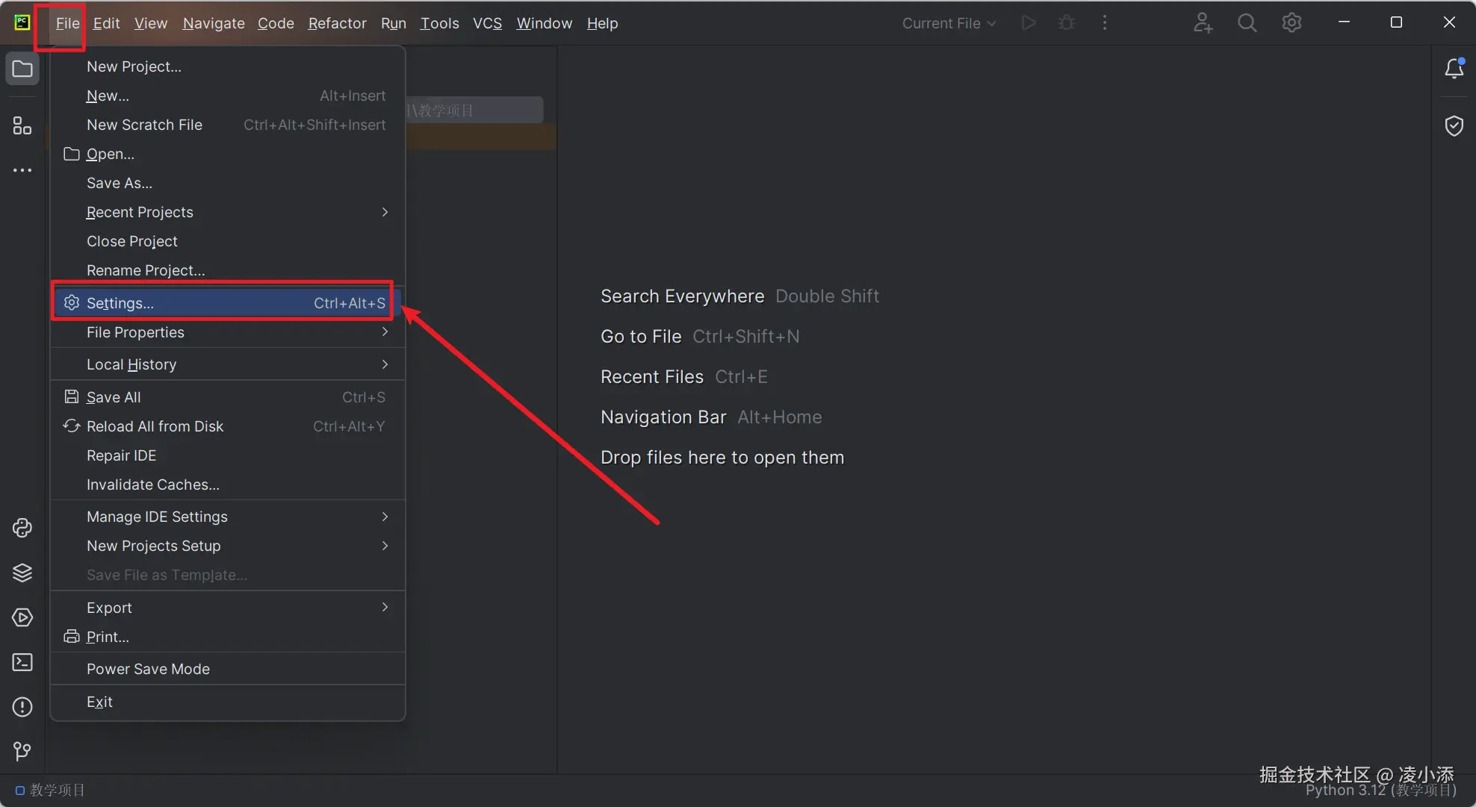Open IDE settings gear in title bar
Viewport: 1476px width, 807px height.
pyautogui.click(x=1291, y=23)
